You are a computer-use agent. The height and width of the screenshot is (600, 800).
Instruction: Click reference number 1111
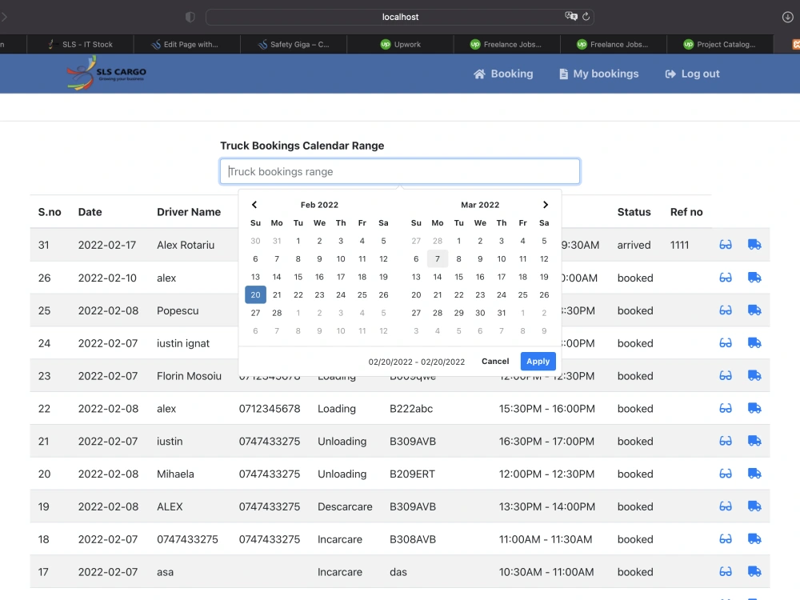[x=679, y=245]
